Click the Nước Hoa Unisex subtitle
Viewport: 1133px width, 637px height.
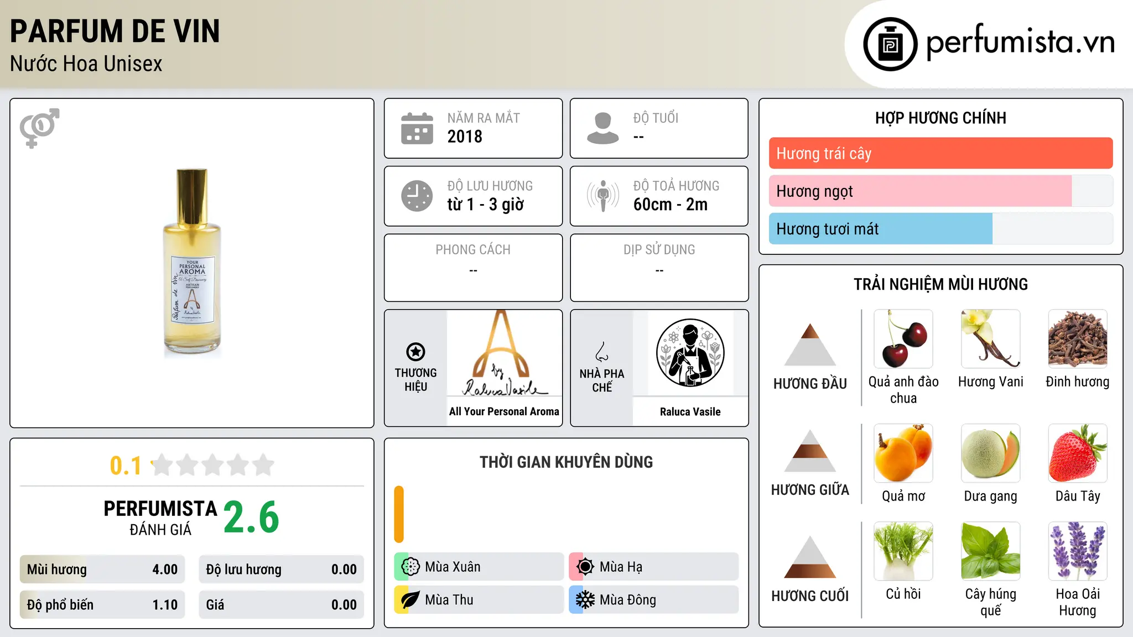click(86, 64)
